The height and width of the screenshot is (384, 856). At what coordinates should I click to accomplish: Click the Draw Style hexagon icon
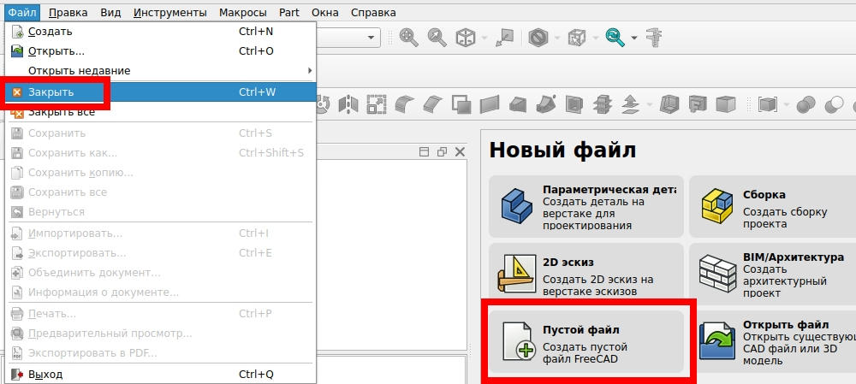538,38
